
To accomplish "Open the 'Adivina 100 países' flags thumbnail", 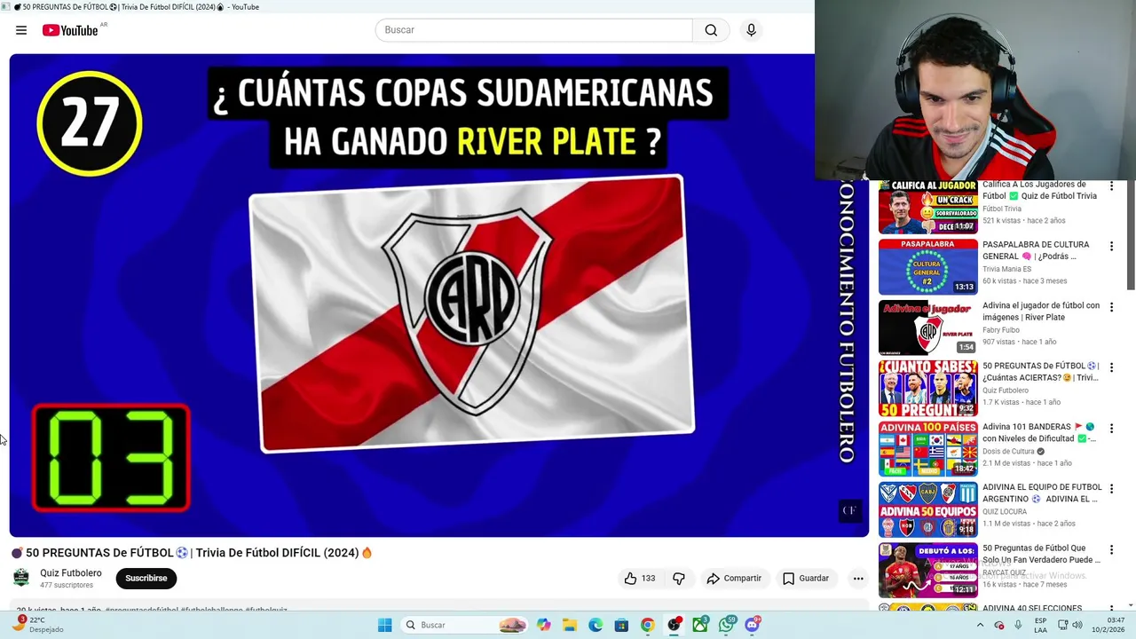I will coord(928,449).
